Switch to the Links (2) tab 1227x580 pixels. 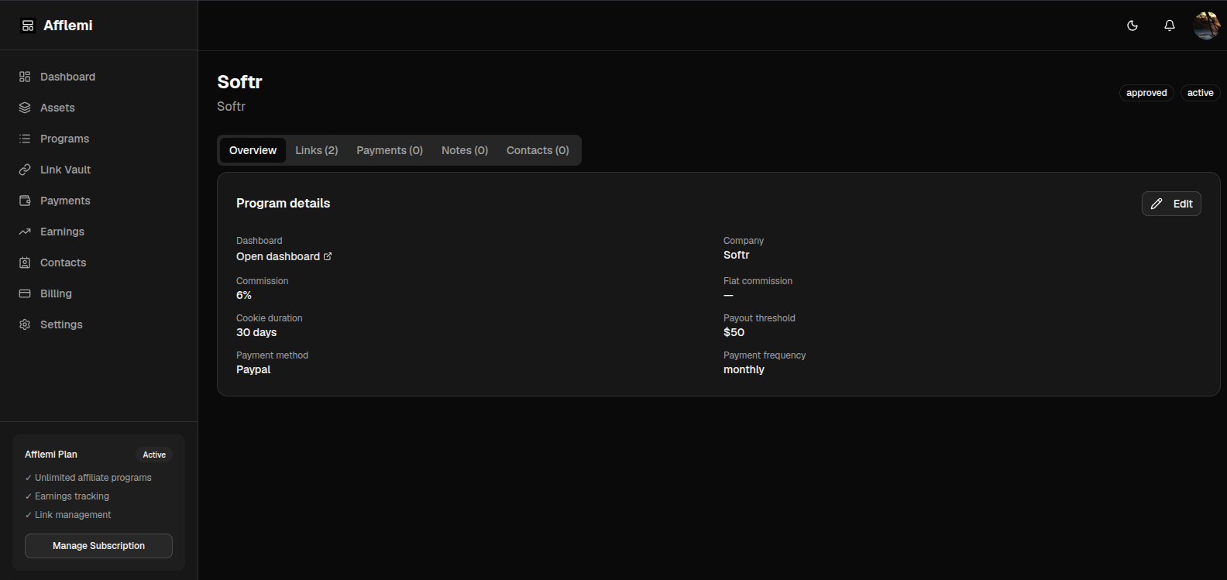(317, 150)
